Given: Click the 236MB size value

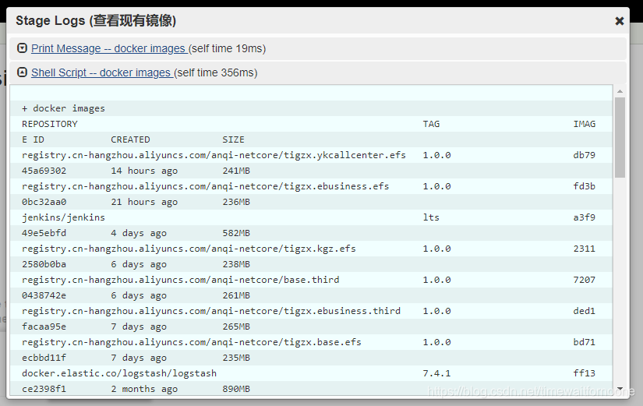Looking at the screenshot, I should tap(236, 202).
